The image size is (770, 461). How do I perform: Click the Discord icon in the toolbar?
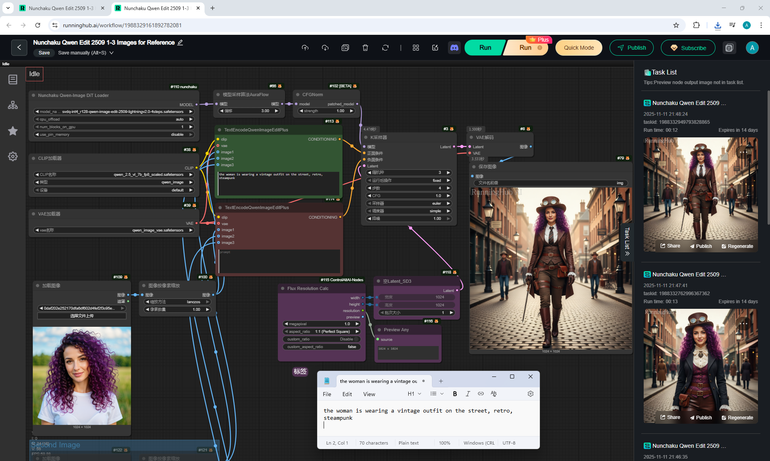tap(454, 48)
